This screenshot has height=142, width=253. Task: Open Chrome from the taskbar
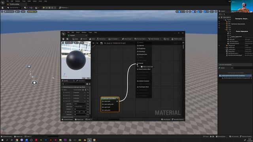point(17,140)
